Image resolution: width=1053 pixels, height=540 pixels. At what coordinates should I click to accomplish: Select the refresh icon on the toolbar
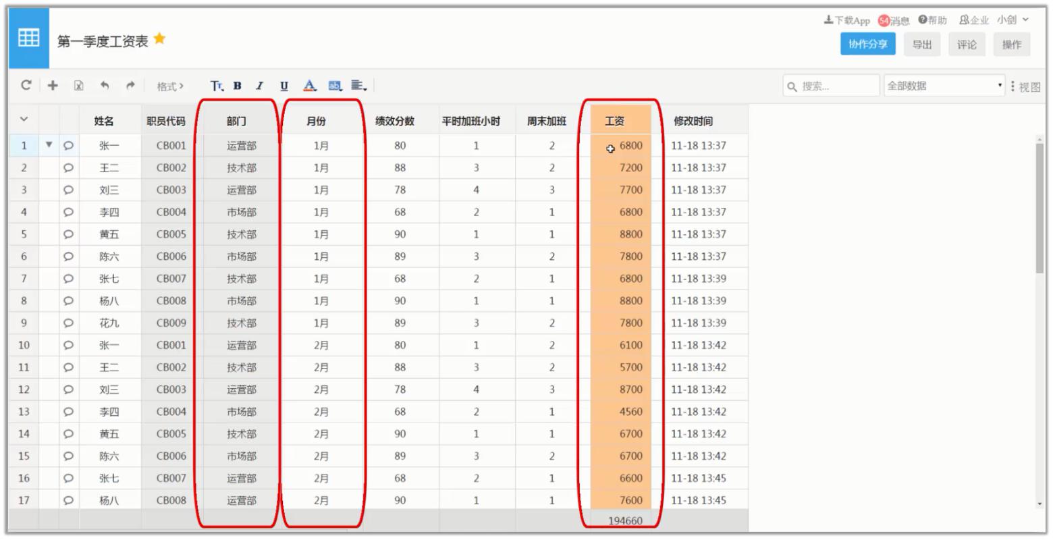26,86
